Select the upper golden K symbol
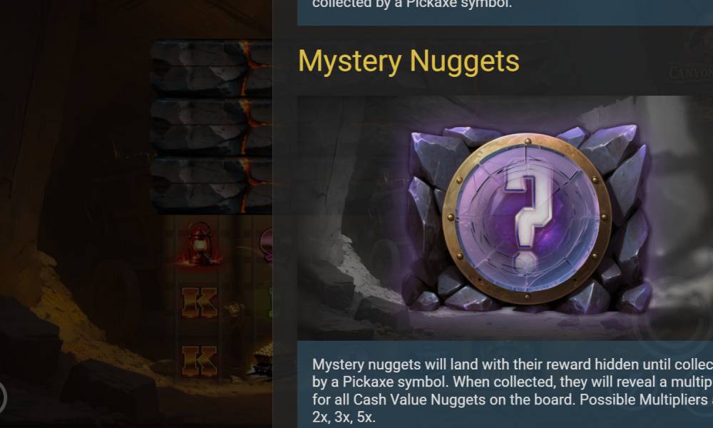Screen dimensions: 713x428 (199, 302)
